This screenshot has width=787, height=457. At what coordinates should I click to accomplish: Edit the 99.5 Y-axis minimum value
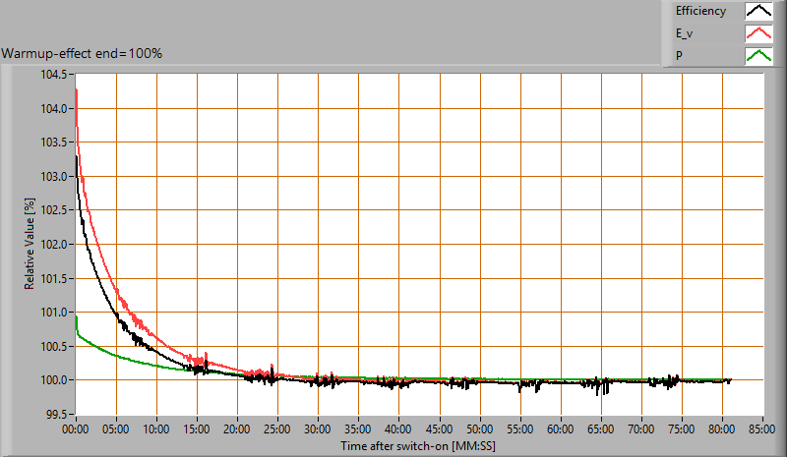point(56,414)
